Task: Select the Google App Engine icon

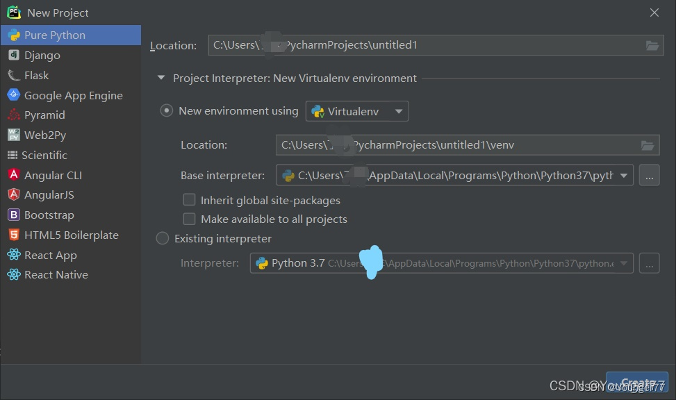Action: [14, 95]
